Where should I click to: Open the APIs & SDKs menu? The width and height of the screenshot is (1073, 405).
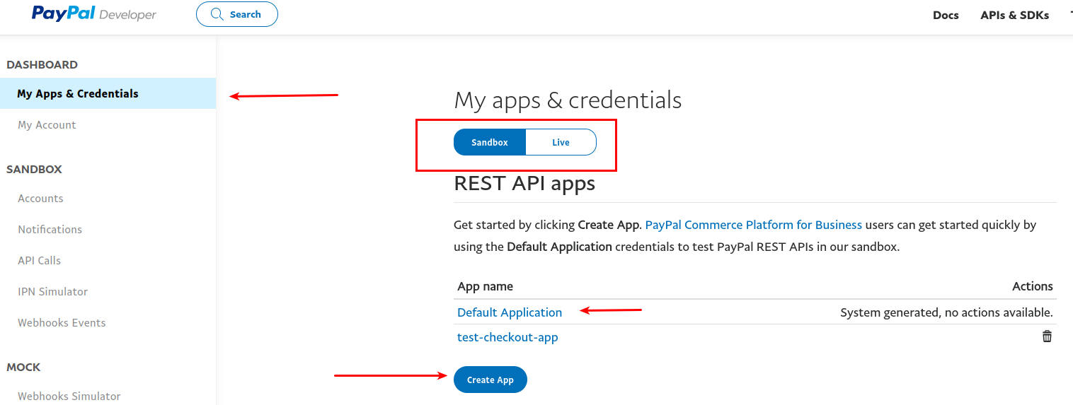pos(1014,15)
